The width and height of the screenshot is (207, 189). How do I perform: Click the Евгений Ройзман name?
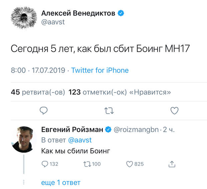[72, 130]
